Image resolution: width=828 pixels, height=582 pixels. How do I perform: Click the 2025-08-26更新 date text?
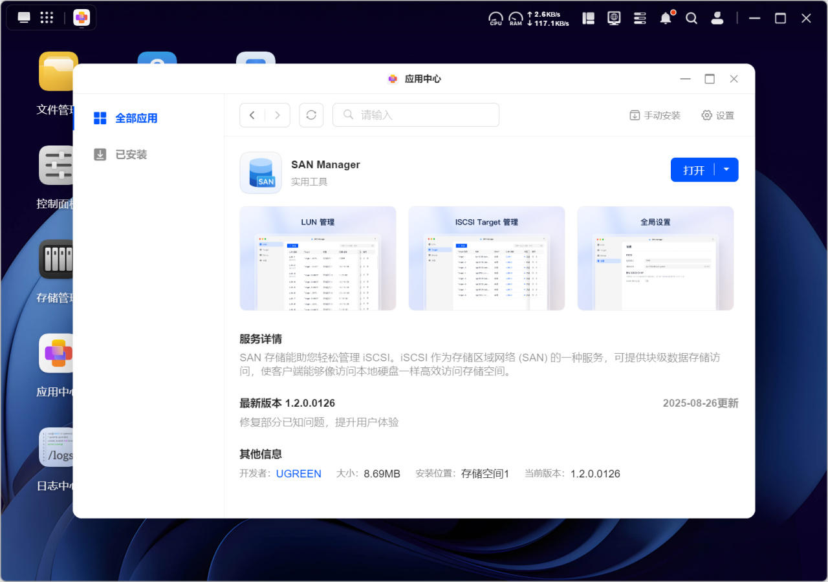coord(701,404)
